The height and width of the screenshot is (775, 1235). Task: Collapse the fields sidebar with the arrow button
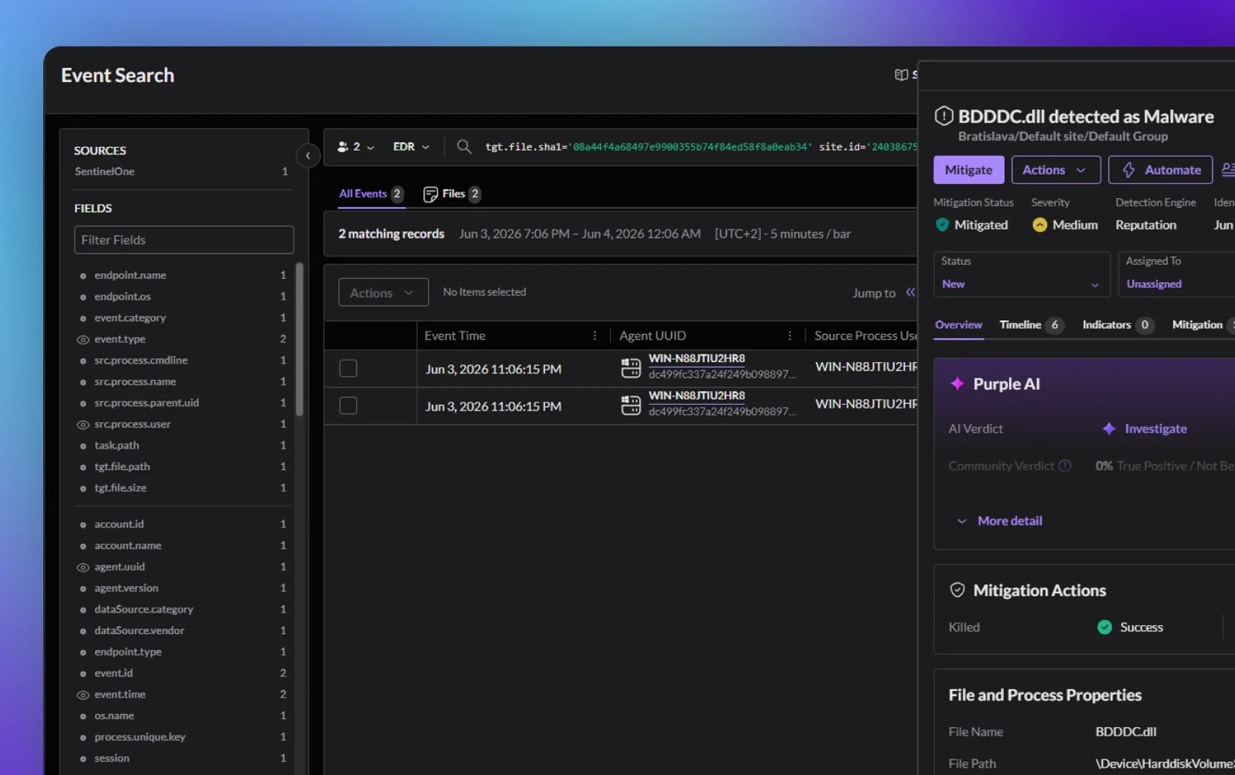308,156
